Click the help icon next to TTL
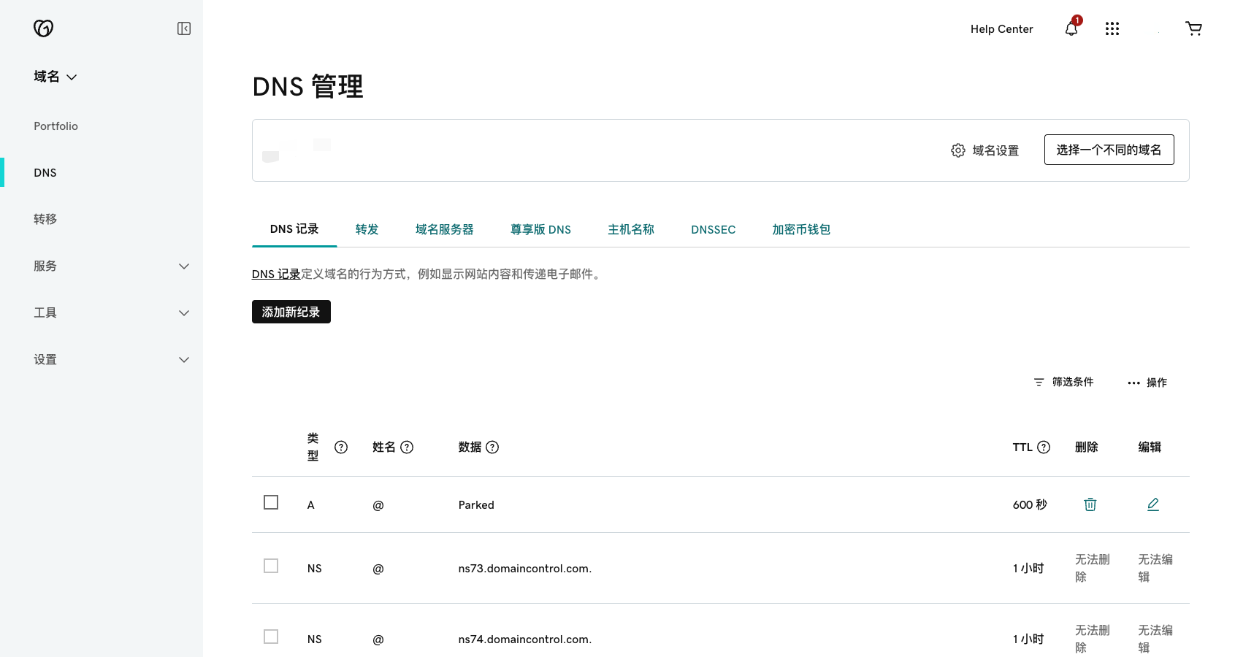The image size is (1235, 657). click(x=1044, y=447)
